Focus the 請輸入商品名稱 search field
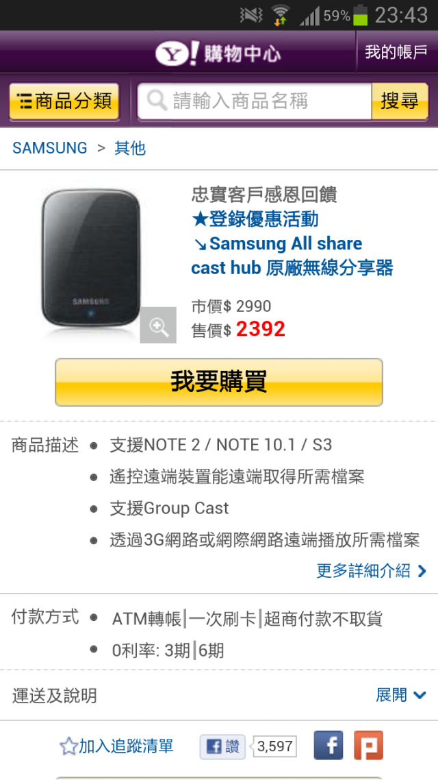Image resolution: width=438 pixels, height=780 pixels. coord(255,101)
